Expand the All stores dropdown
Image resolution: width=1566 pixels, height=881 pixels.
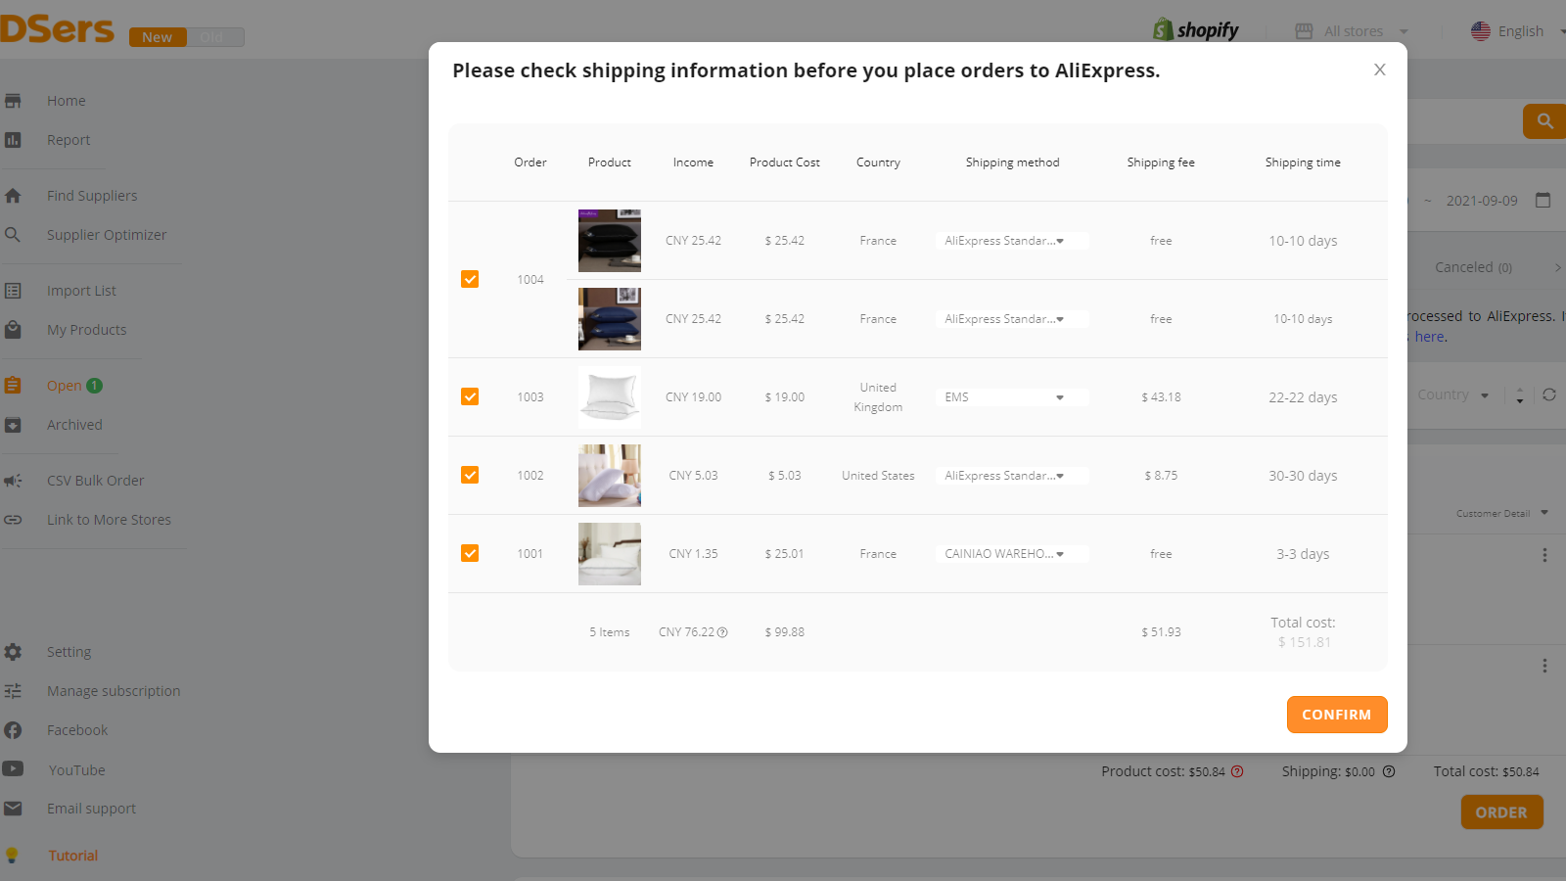[x=1354, y=30]
